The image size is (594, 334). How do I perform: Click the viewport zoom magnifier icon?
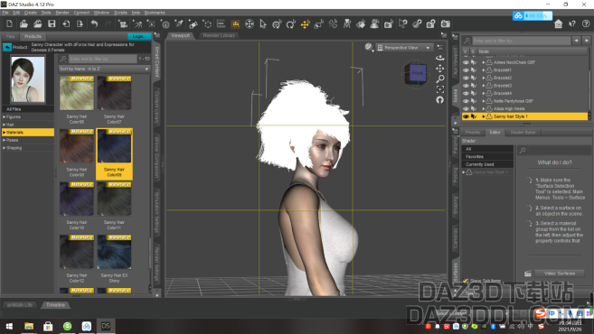coord(439,79)
